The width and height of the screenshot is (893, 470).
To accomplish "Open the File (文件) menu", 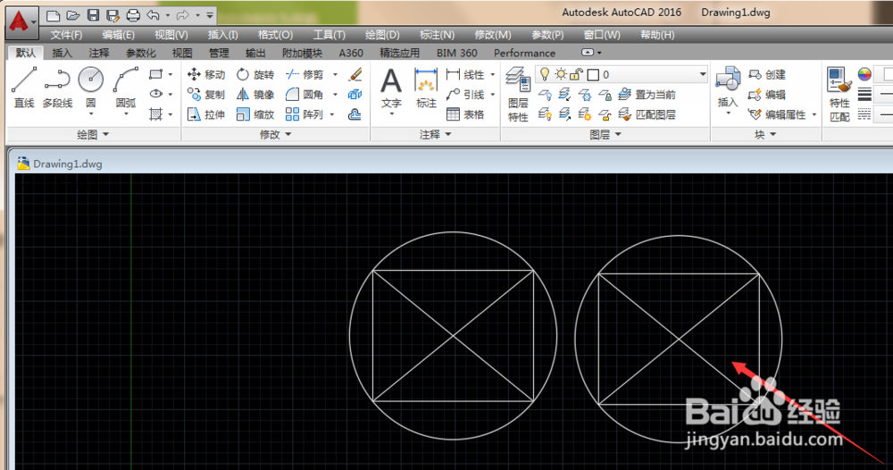I will tap(66, 35).
